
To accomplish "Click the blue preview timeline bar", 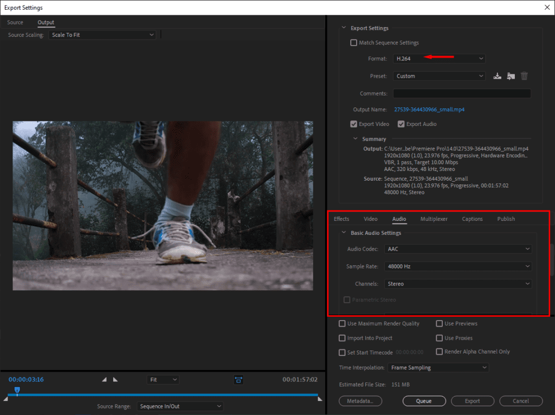I will click(x=163, y=394).
